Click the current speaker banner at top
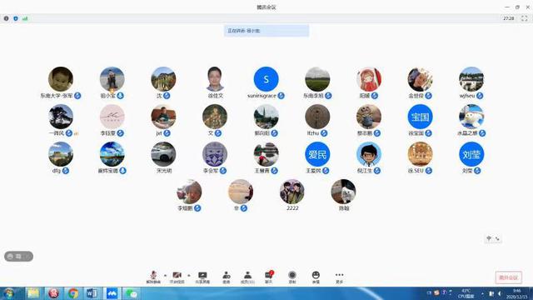 266,31
